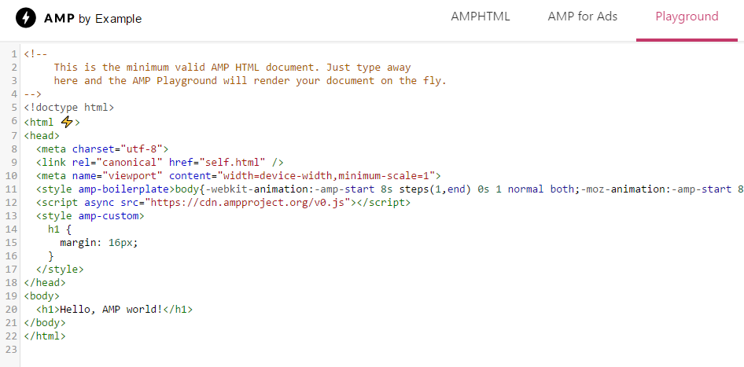
Task: Click line number 11 in the gutter
Action: 13,189
